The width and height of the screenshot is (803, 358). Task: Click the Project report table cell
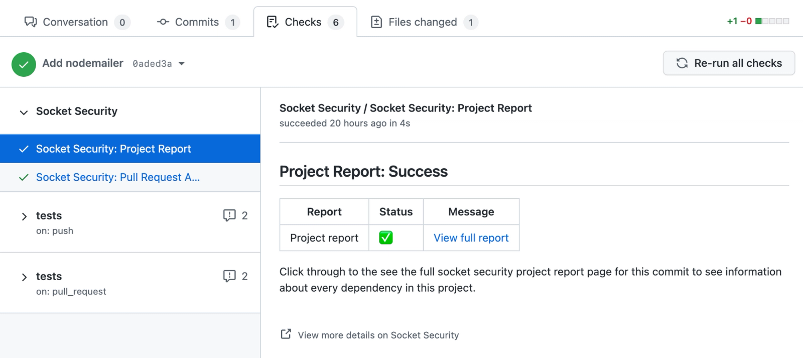click(324, 238)
